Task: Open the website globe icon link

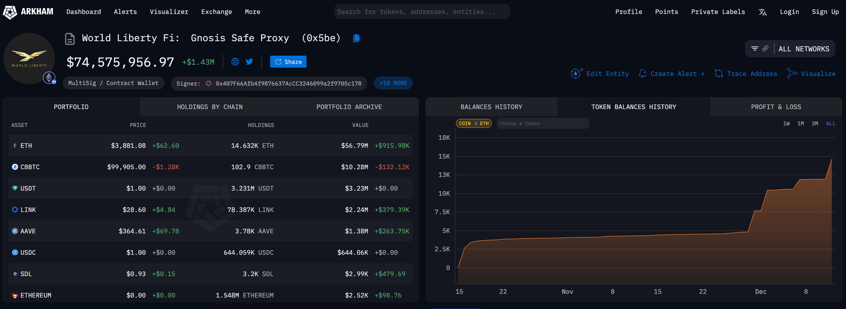Action: click(x=235, y=62)
